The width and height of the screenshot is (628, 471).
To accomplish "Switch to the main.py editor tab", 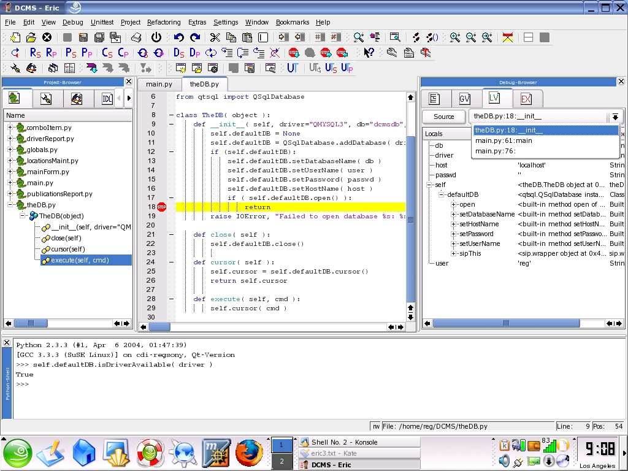I will (x=159, y=84).
